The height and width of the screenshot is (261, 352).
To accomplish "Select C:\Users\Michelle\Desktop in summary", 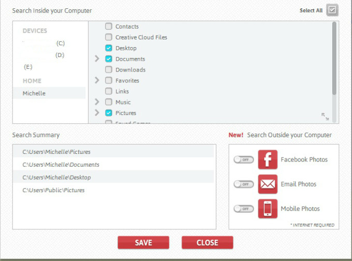I will coord(113,177).
